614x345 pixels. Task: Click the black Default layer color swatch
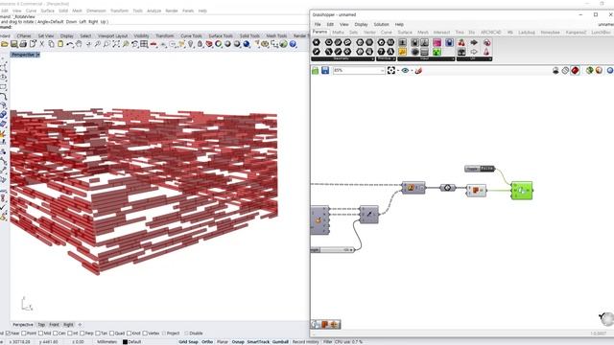125,342
